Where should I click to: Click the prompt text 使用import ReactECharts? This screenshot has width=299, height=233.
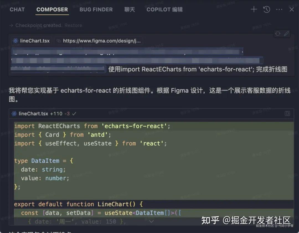(198, 69)
